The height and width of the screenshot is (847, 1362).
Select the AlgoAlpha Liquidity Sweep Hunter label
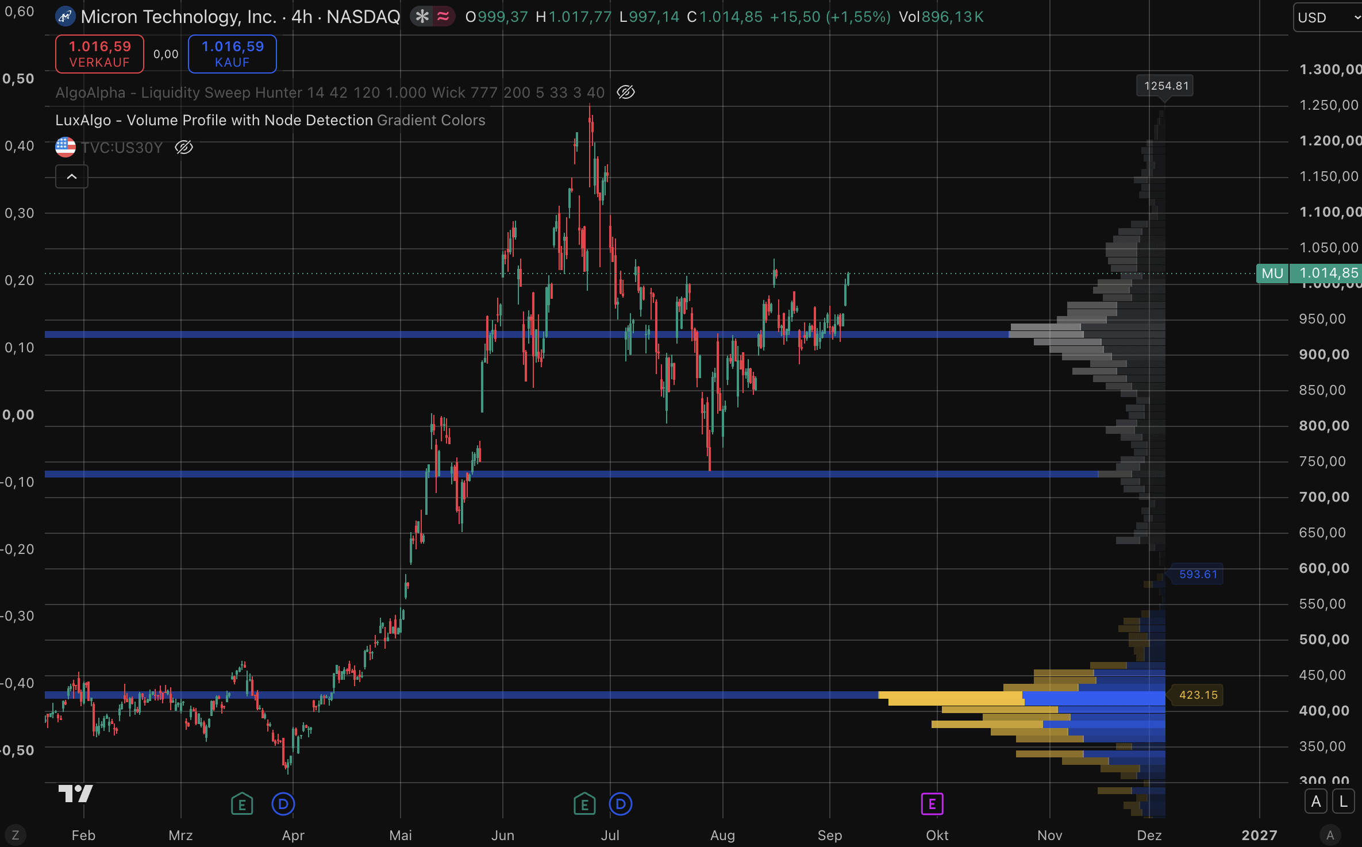[x=330, y=93]
